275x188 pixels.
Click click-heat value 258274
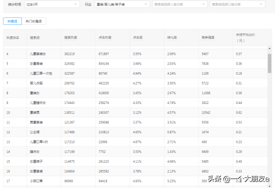pyautogui.click(x=104, y=103)
